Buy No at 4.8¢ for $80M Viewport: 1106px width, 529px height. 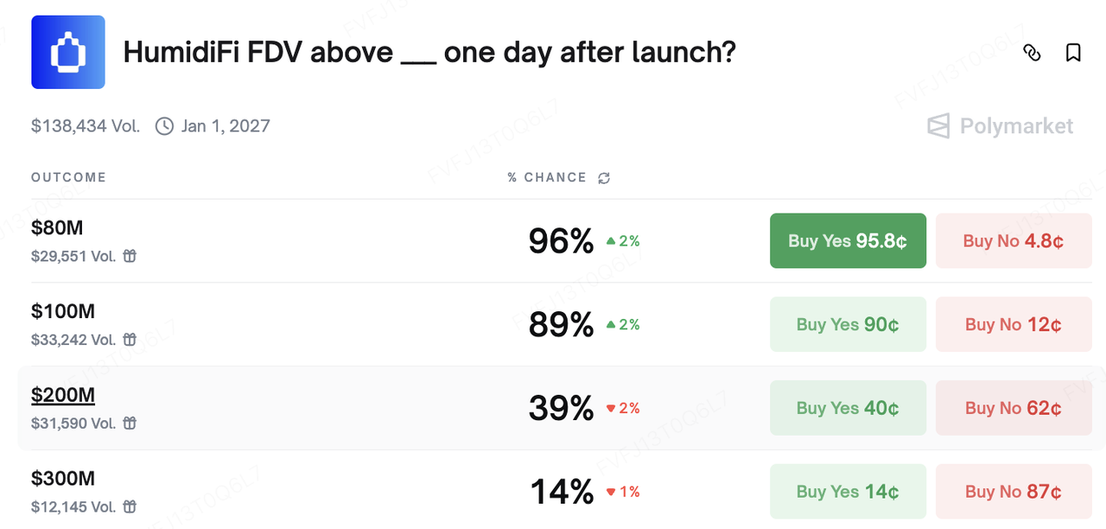(x=1014, y=241)
